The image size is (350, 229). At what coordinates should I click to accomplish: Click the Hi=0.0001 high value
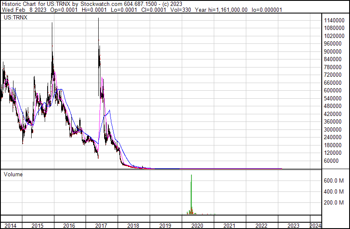(95, 10)
